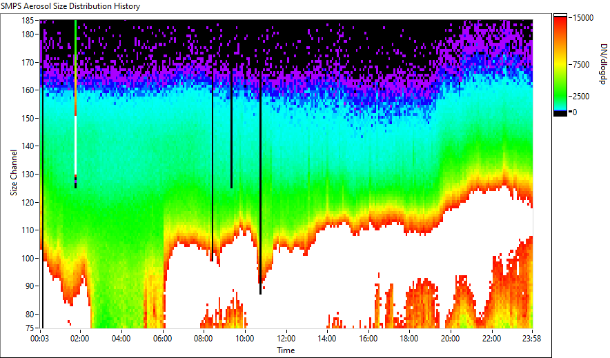Click the 130 size channel tick label
Image resolution: width=610 pixels, height=358 pixels.
tap(28, 174)
